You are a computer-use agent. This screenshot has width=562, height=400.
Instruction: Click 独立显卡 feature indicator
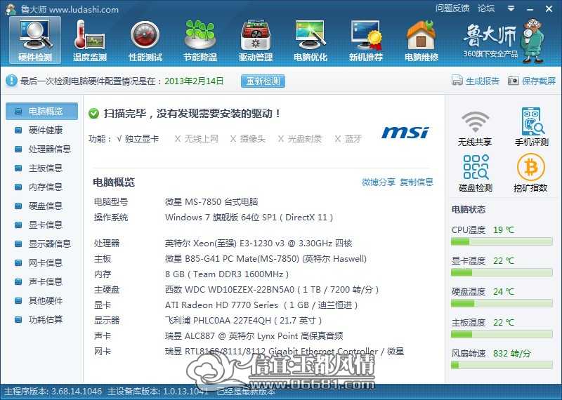pos(138,138)
